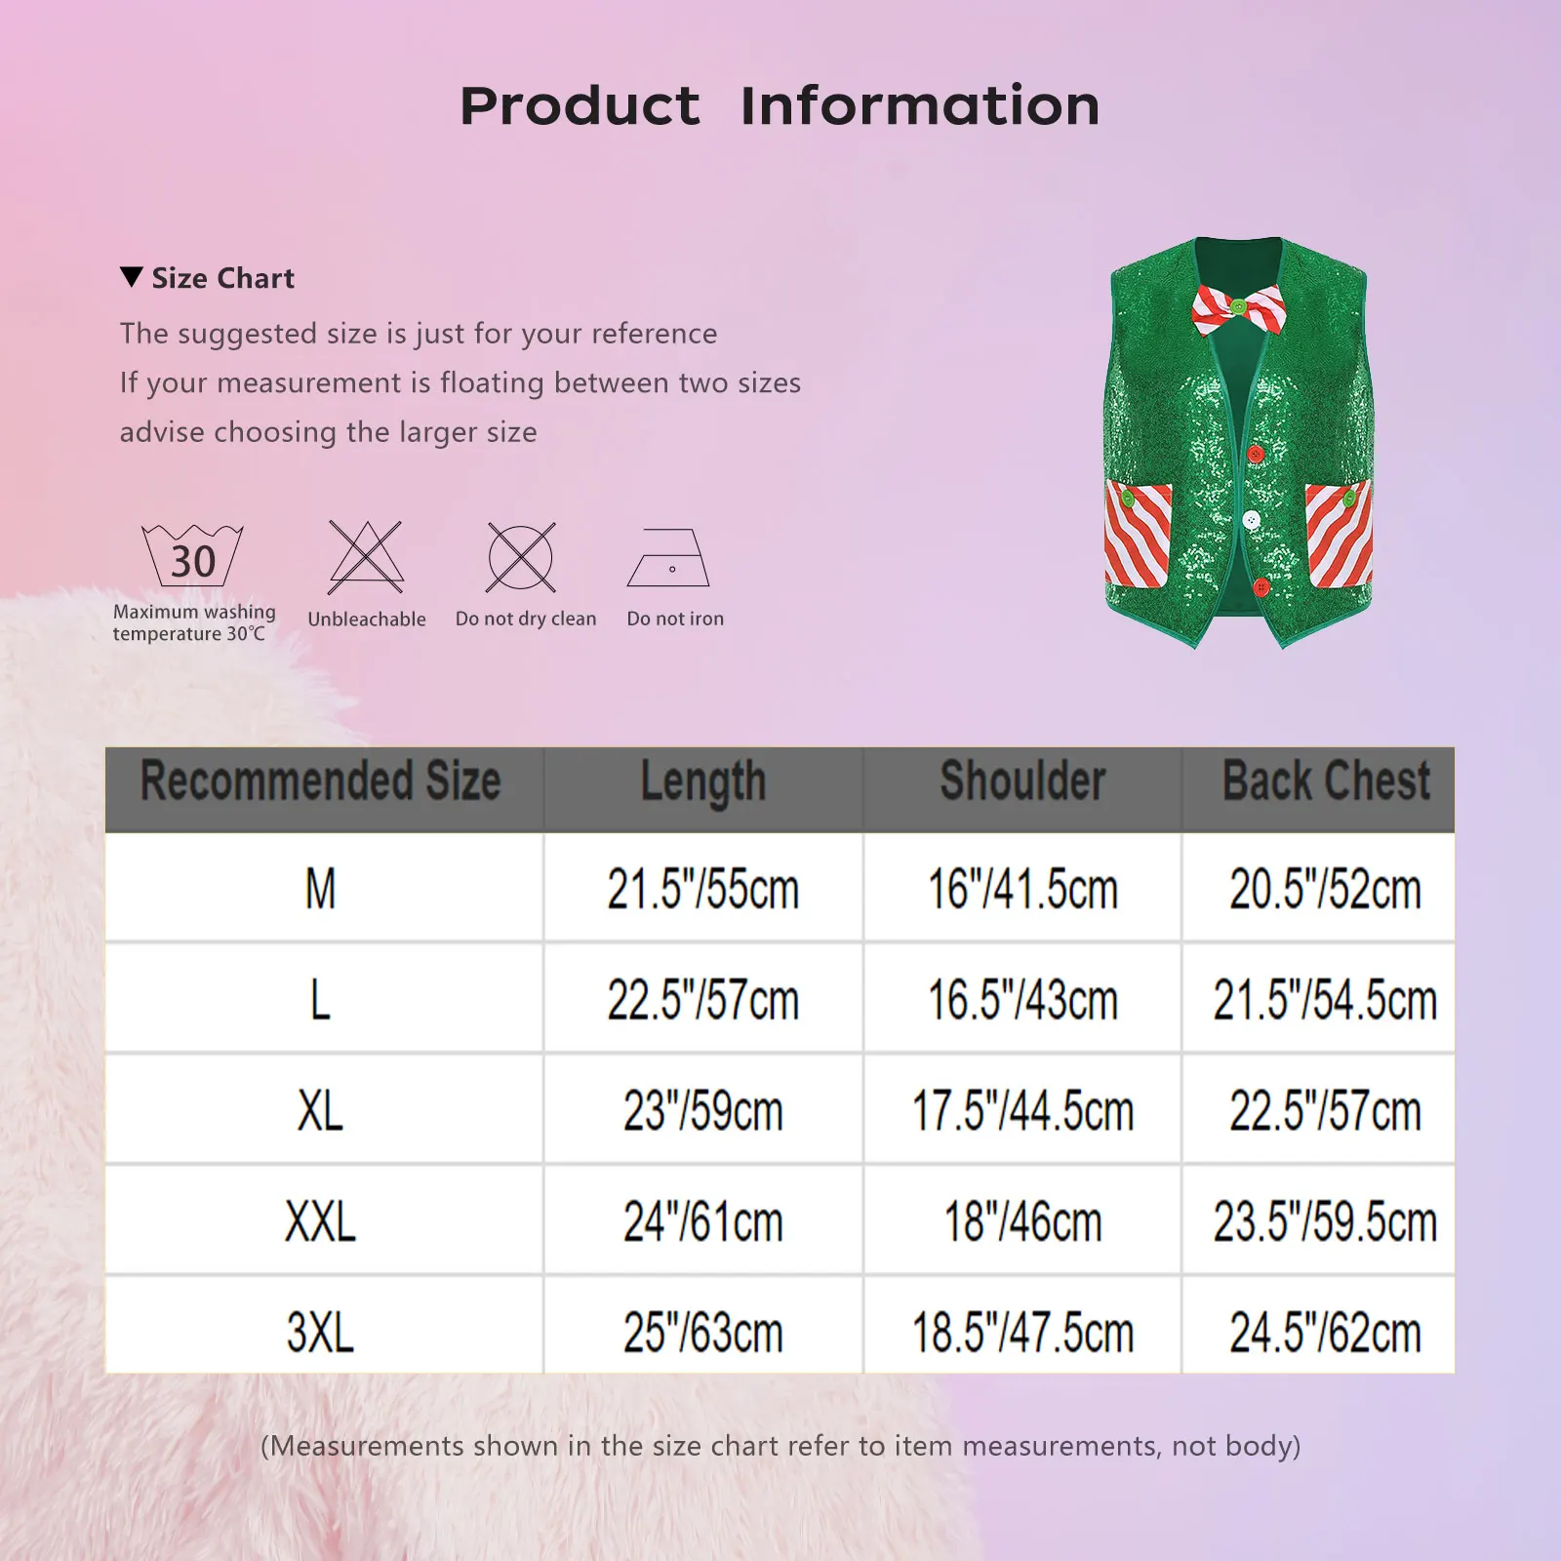
Task: Click length cell '21.5"/55cm' for M
Action: [x=703, y=888]
